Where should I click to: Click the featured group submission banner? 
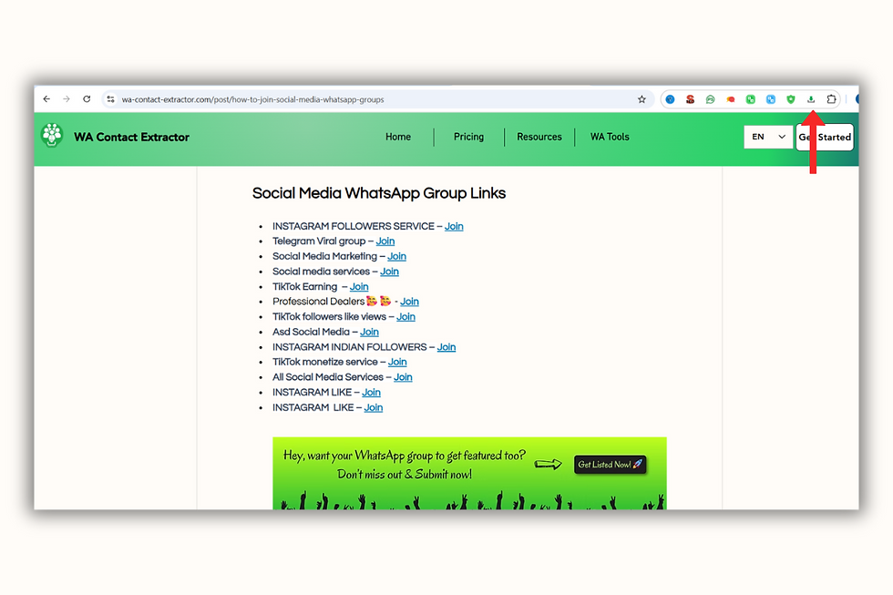pos(469,473)
